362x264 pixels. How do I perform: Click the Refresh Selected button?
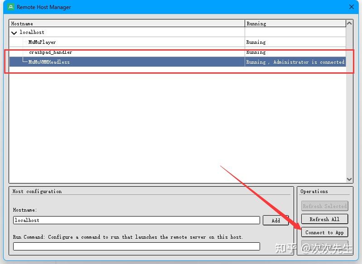coord(324,206)
